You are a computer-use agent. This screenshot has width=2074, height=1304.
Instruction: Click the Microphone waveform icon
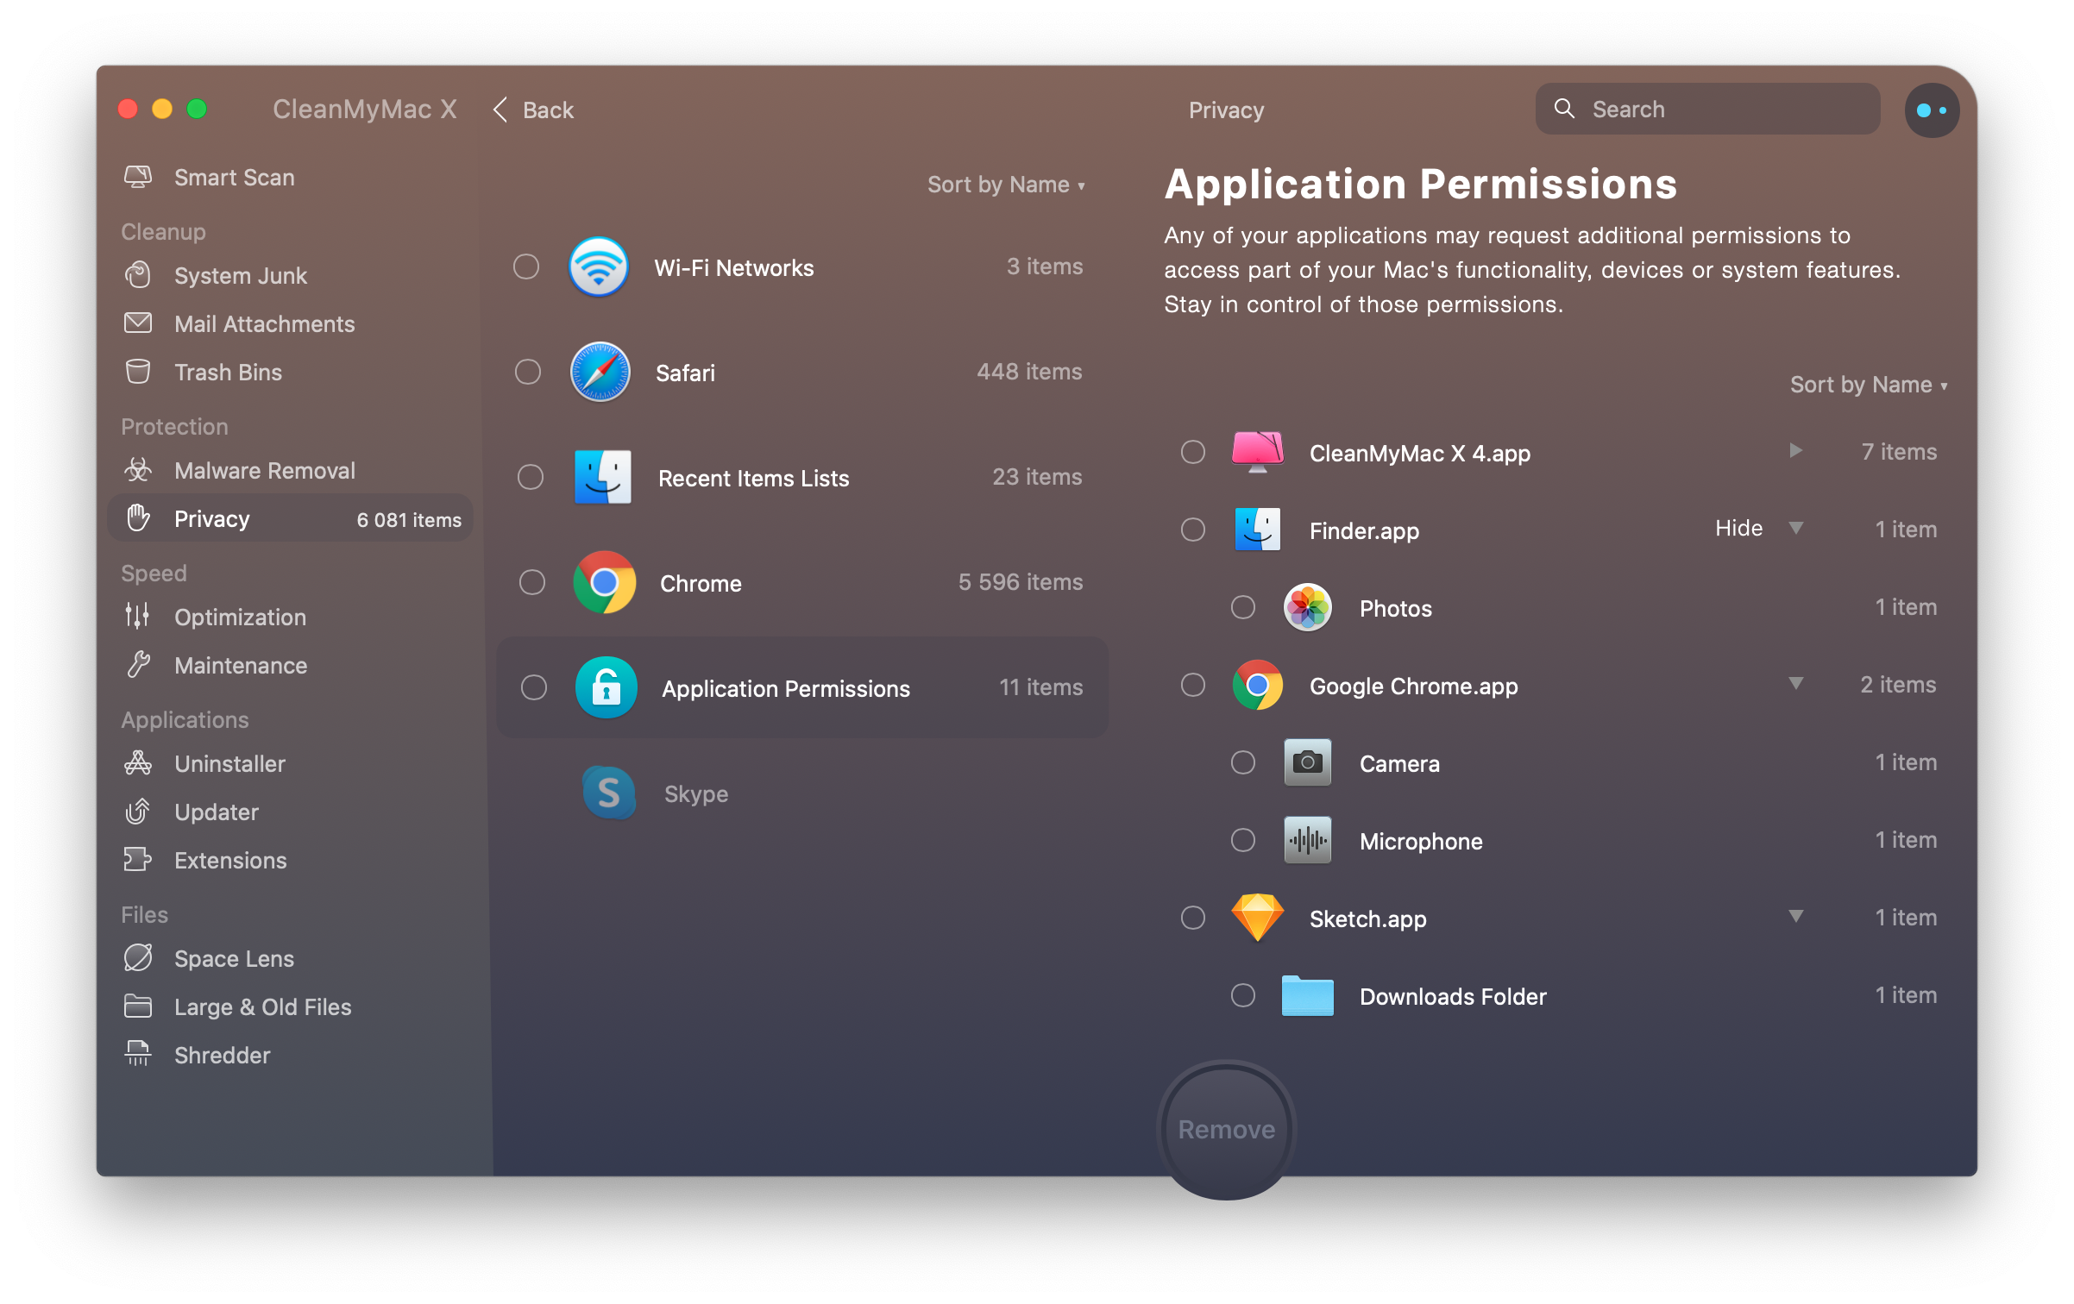point(1308,841)
